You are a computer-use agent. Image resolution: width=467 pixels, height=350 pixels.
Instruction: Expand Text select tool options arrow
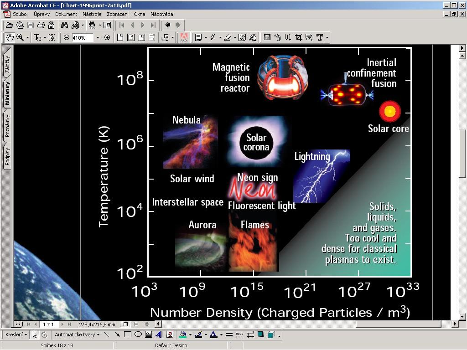coord(44,38)
